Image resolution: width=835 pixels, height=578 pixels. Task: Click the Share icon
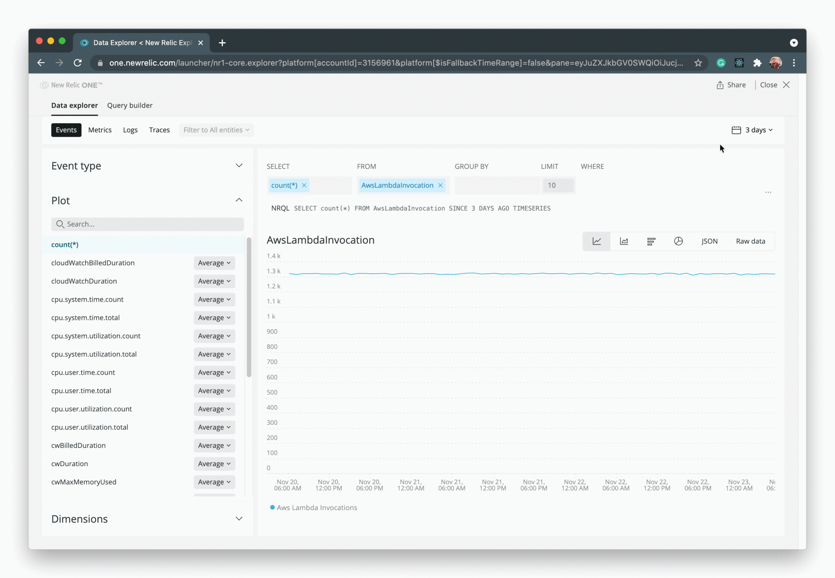pos(720,85)
